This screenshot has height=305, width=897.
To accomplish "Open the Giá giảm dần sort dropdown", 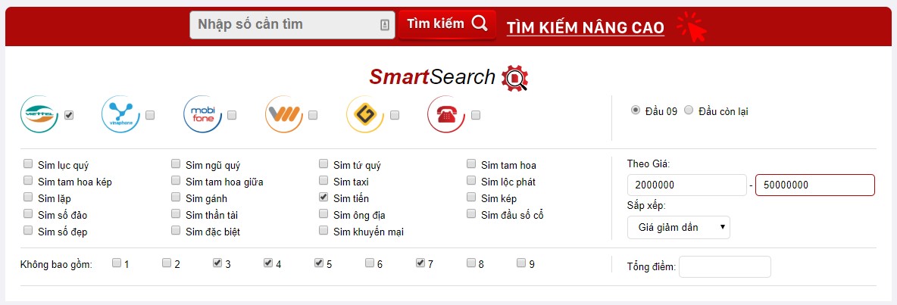I will pos(679,227).
